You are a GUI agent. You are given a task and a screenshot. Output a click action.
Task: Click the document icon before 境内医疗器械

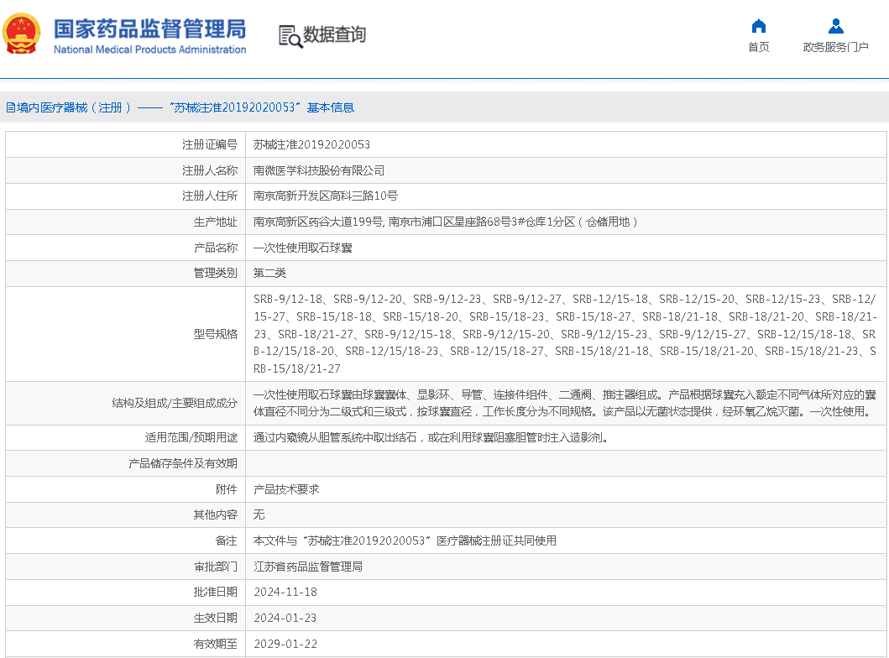[x=11, y=107]
